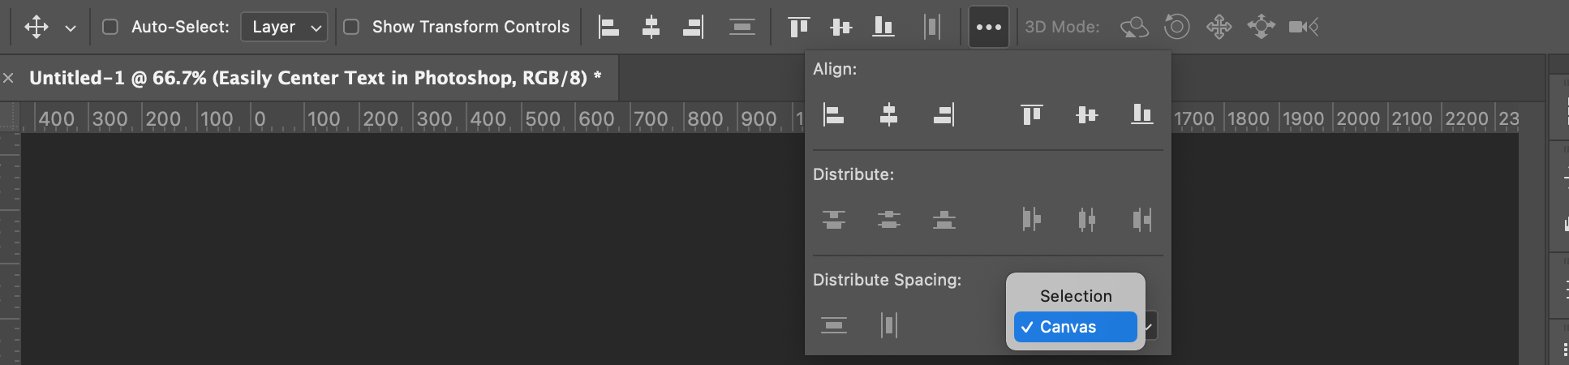Choose Selection in Align To menu
Screen dimensions: 1569x365
pyautogui.click(x=1076, y=296)
